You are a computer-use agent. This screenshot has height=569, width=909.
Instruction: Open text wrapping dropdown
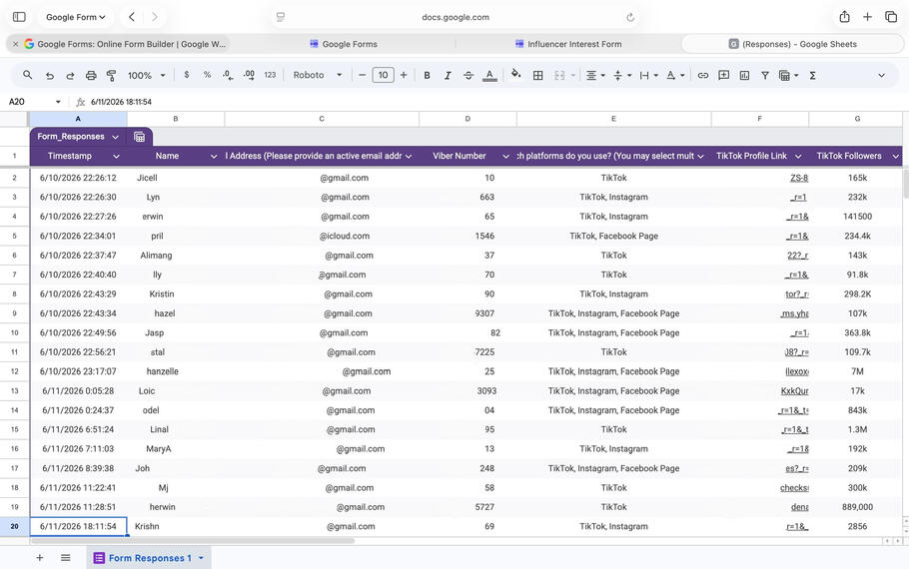(648, 75)
